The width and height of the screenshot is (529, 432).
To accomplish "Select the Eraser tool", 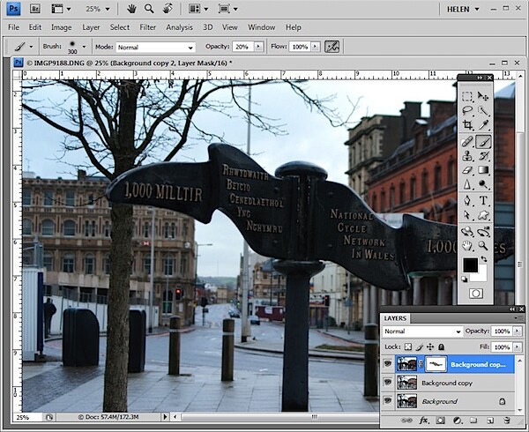I will [x=467, y=170].
